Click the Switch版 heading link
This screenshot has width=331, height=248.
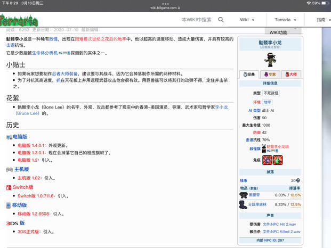tap(23, 187)
